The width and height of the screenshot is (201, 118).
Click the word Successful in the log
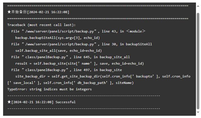coord(66,102)
